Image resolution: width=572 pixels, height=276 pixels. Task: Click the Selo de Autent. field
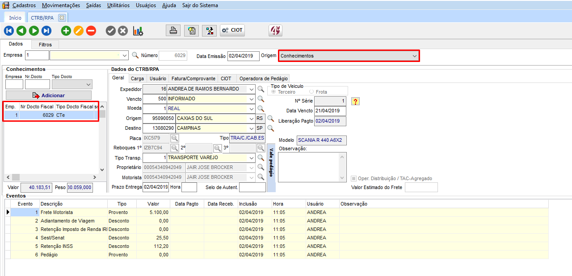[252, 187]
